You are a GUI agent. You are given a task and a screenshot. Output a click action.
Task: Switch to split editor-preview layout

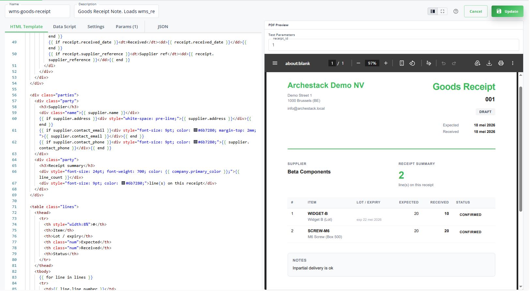click(x=432, y=11)
